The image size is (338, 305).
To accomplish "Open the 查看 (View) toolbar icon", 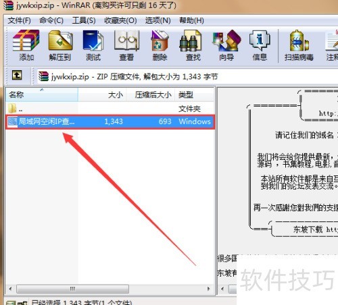I will click(x=126, y=40).
